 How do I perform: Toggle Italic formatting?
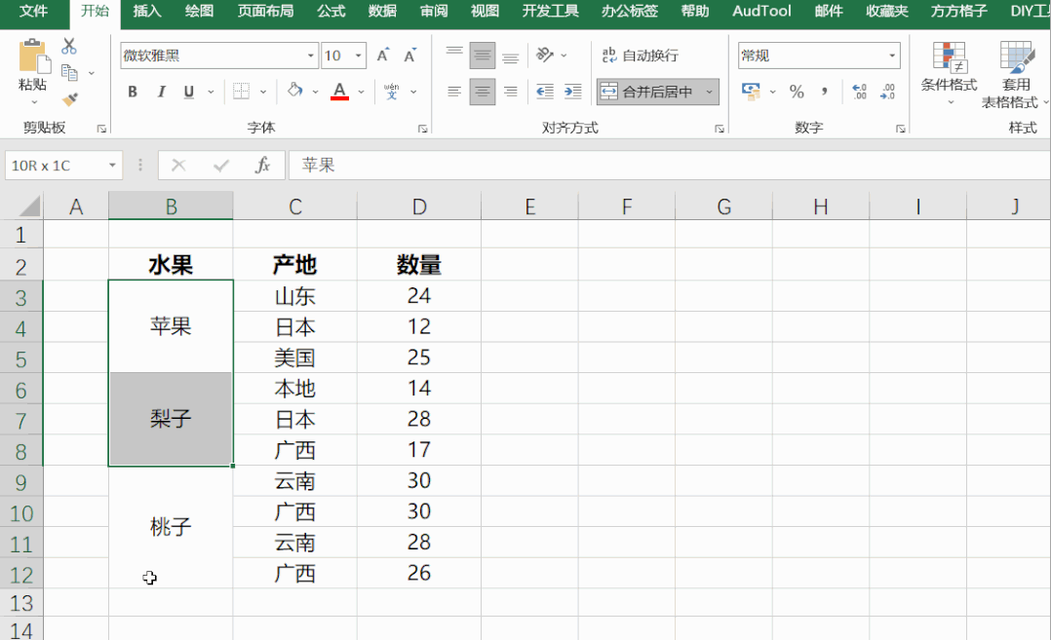pyautogui.click(x=161, y=92)
